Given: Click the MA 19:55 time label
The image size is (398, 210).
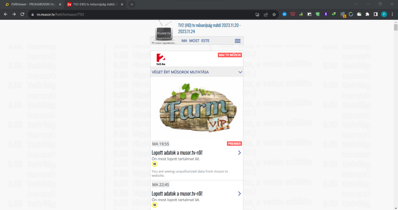Looking at the screenshot, I should tap(161, 144).
